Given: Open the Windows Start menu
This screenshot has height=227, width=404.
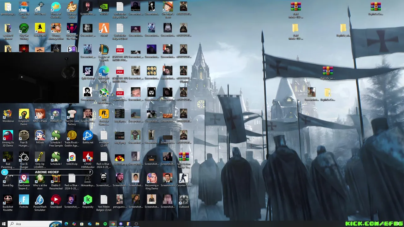Looking at the screenshot, I should (4, 224).
